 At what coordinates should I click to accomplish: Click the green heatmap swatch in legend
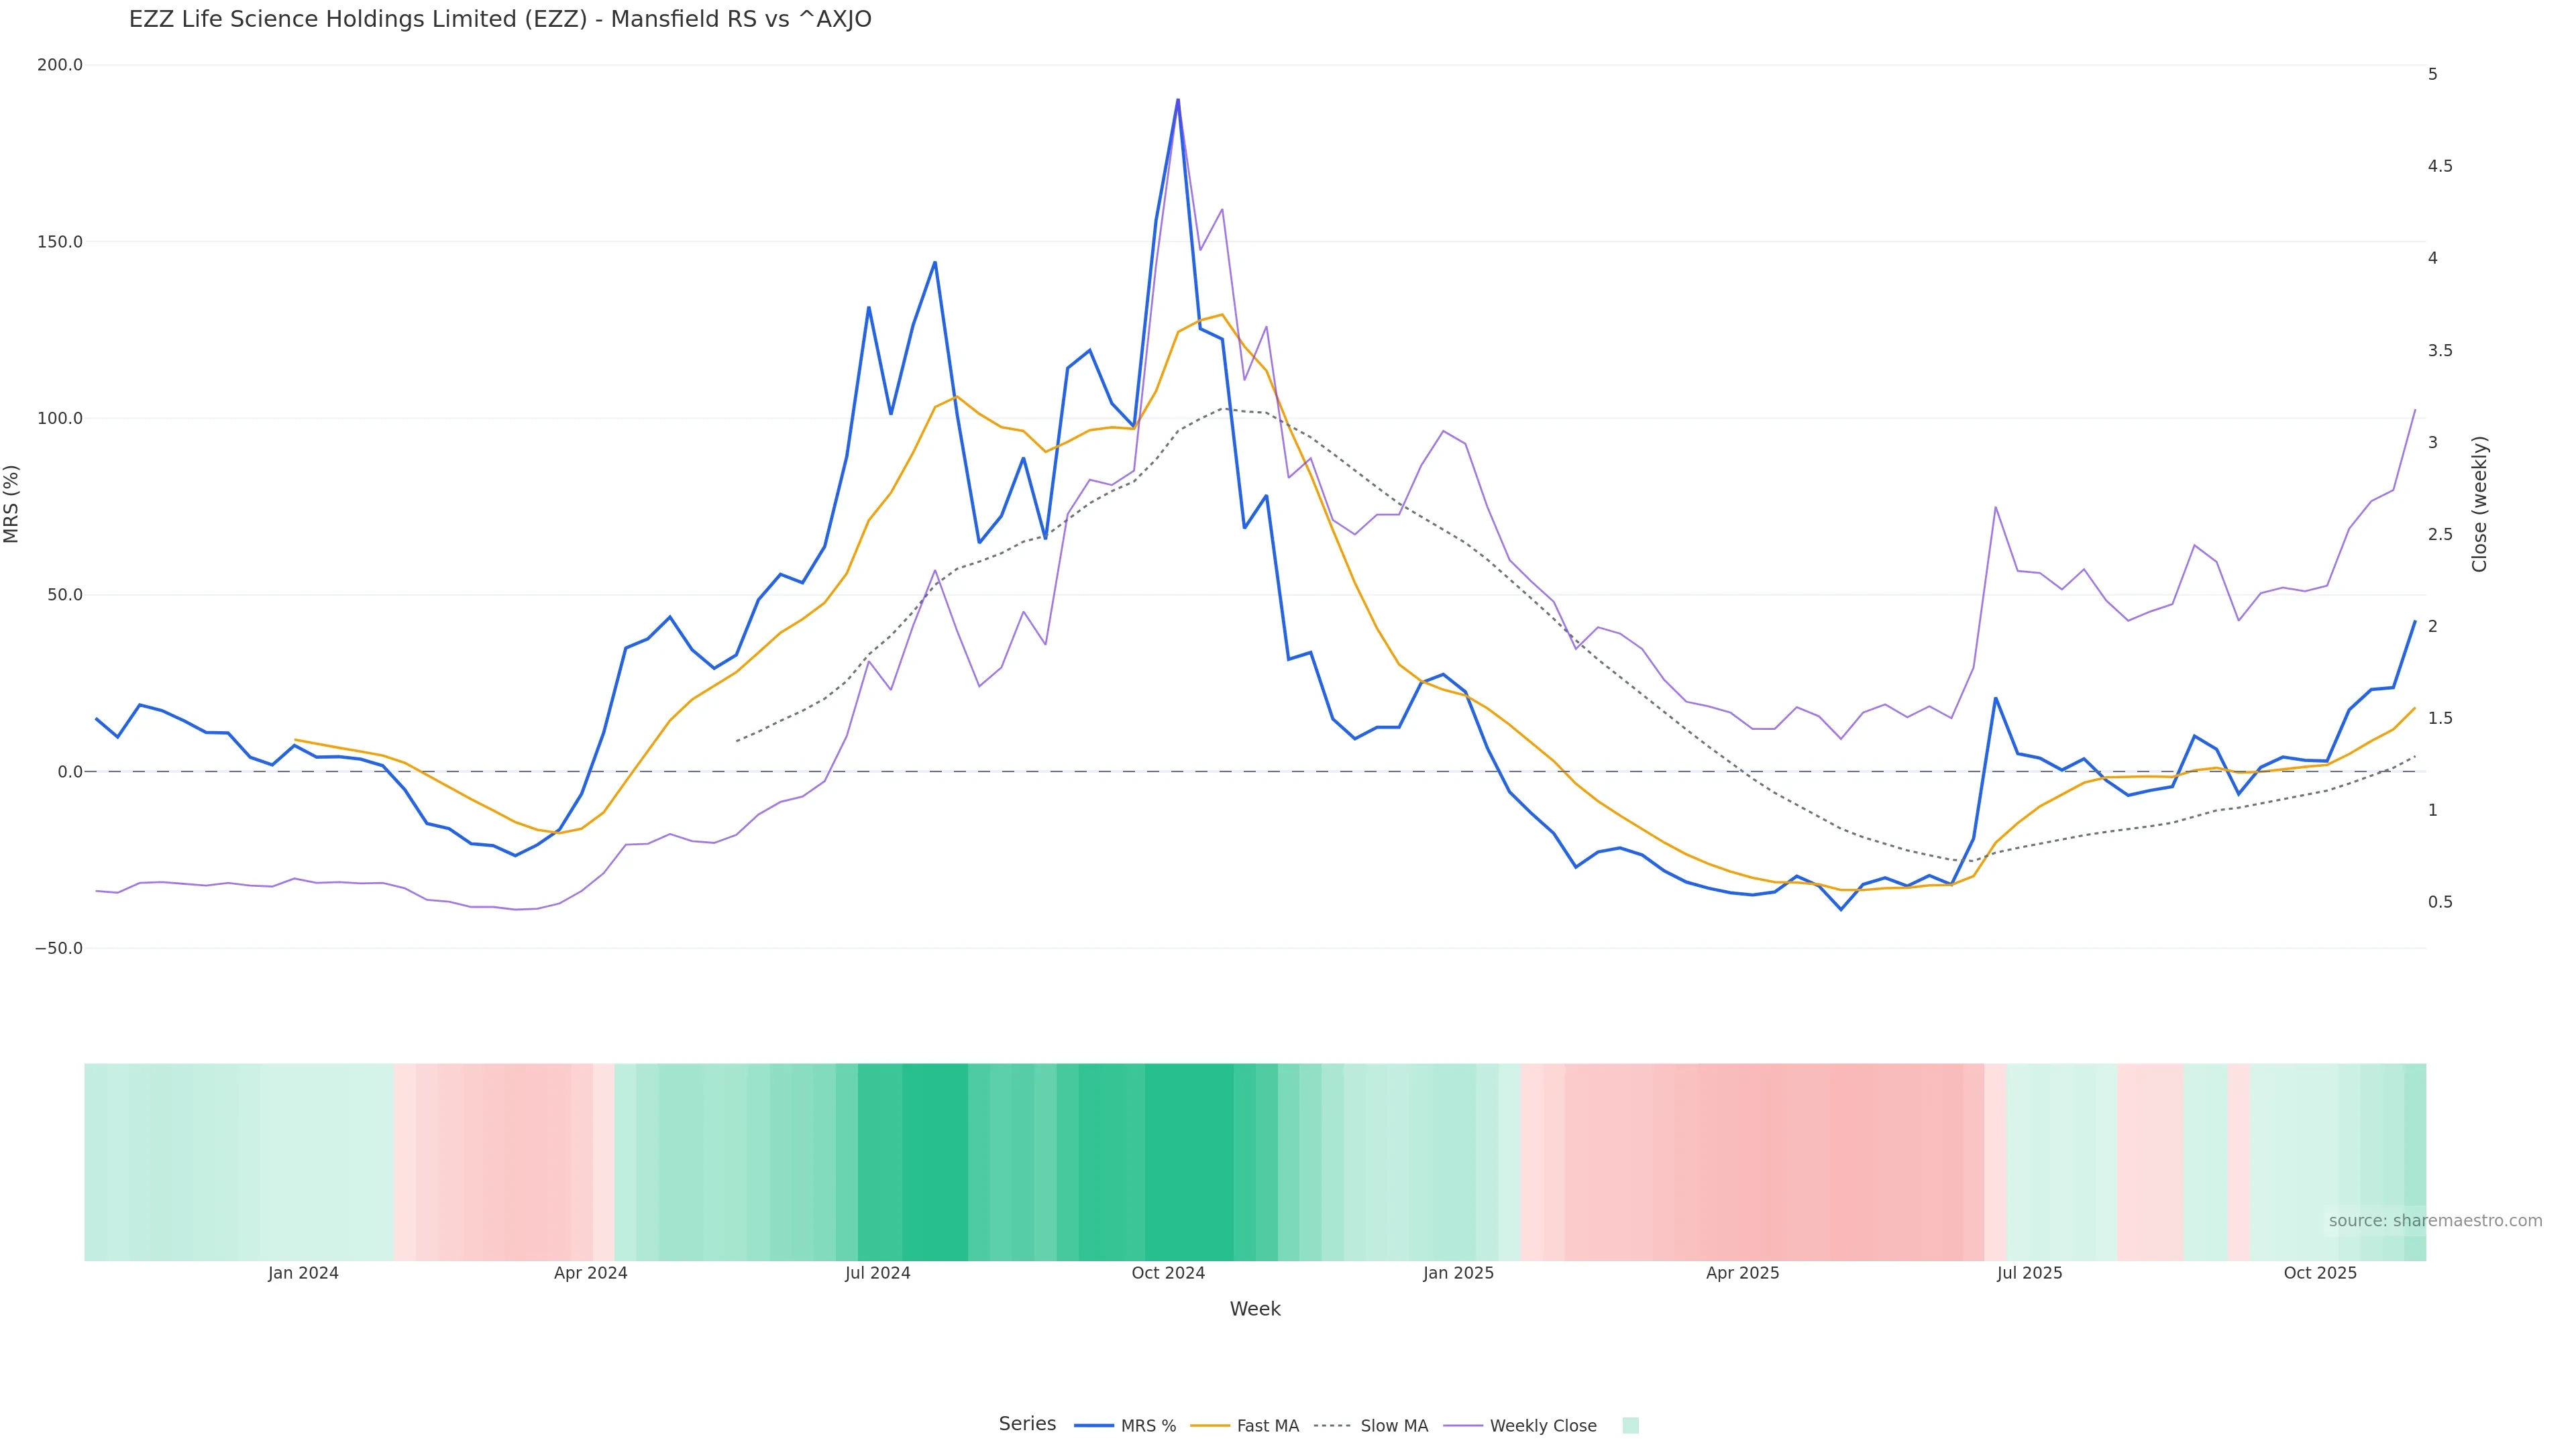[x=1630, y=1426]
